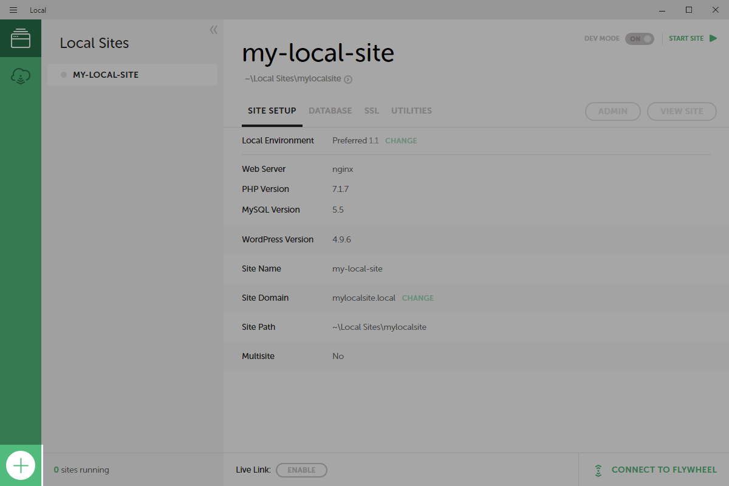This screenshot has height=486, width=729.
Task: Switch to the Database tab
Action: point(330,111)
